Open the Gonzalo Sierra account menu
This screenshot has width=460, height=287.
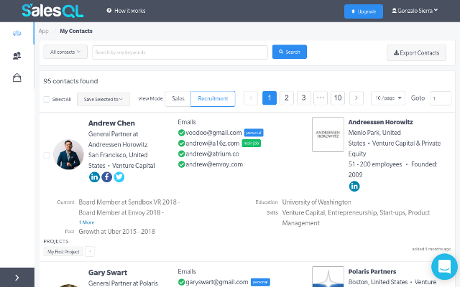(x=415, y=11)
